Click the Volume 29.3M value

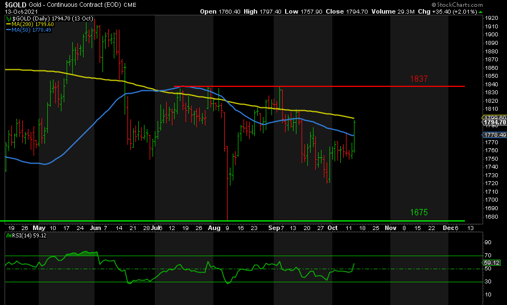pos(393,11)
